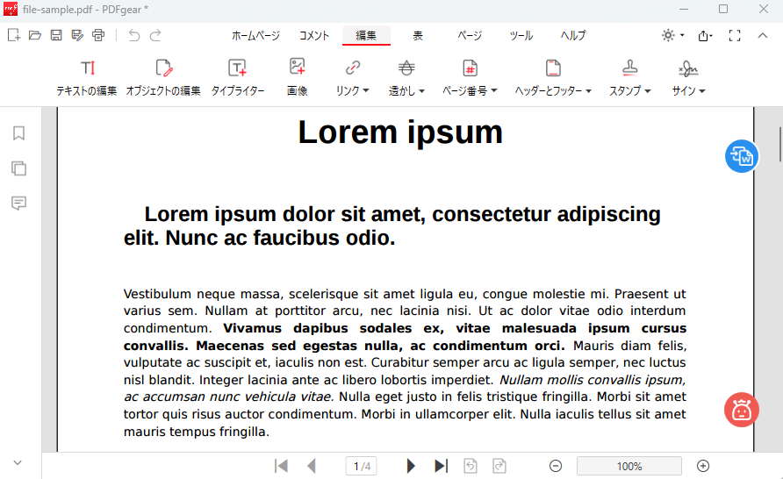Click the 透かし watermark icon
Screen dimensions: 783x479
(x=406, y=68)
